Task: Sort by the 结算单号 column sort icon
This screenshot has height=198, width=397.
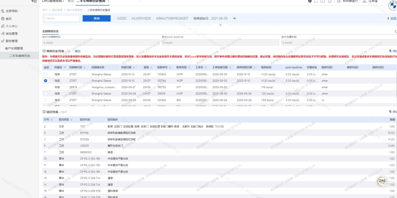Action: [170, 67]
